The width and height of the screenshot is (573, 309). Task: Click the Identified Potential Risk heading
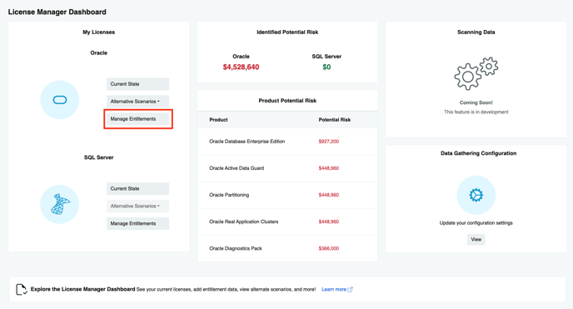click(287, 32)
